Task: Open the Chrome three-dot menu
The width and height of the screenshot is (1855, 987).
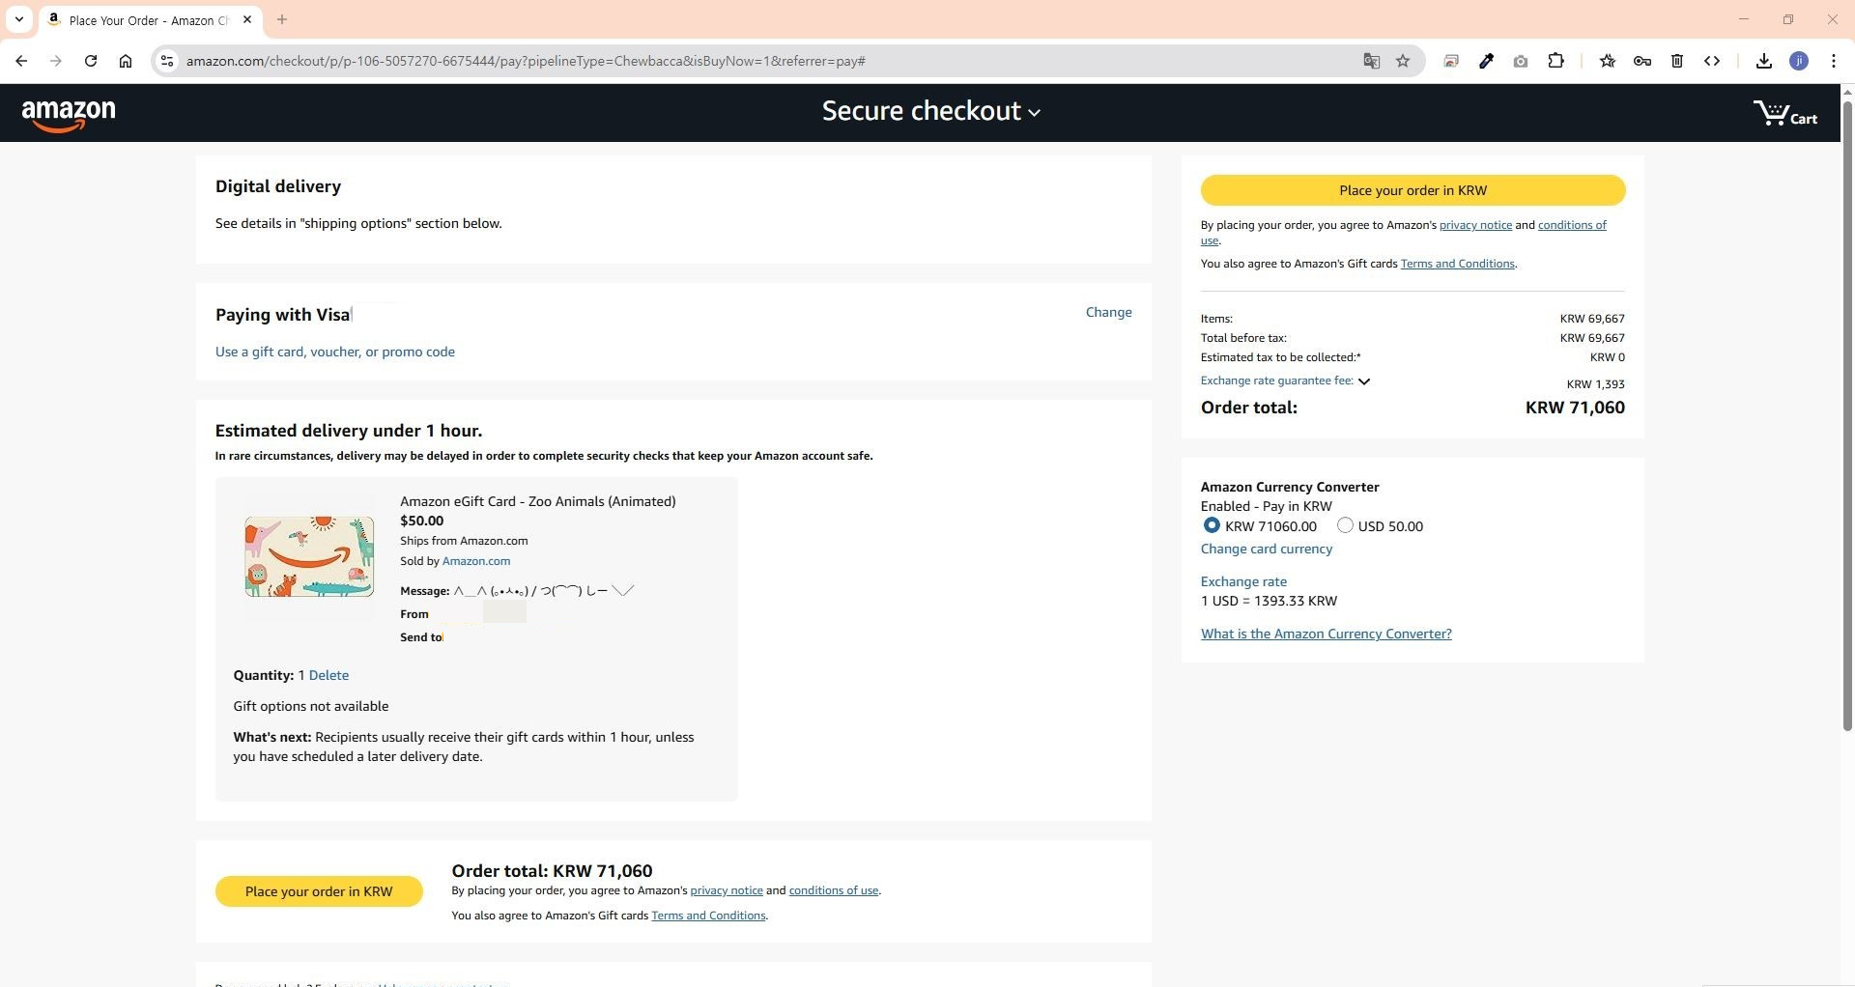Action: [x=1834, y=61]
